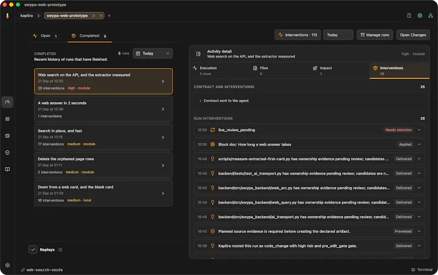This screenshot has width=438, height=275.
Task: Switch to the Open runs tab
Action: (x=46, y=36)
